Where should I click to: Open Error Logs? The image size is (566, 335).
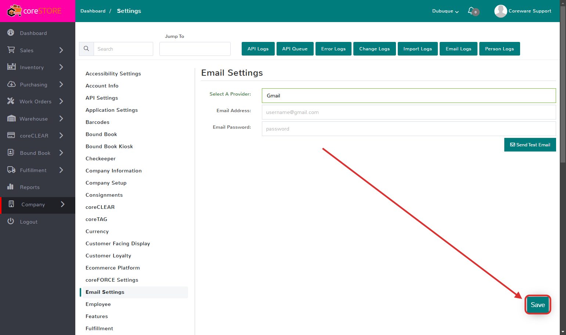(x=334, y=49)
